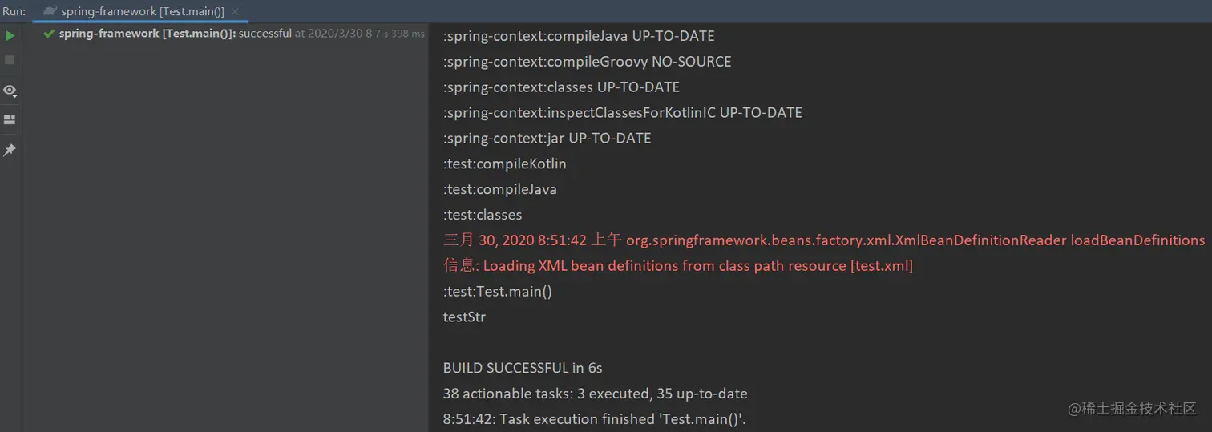Image resolution: width=1212 pixels, height=432 pixels.
Task: Click the gray Stop square icon
Action: pyautogui.click(x=10, y=60)
